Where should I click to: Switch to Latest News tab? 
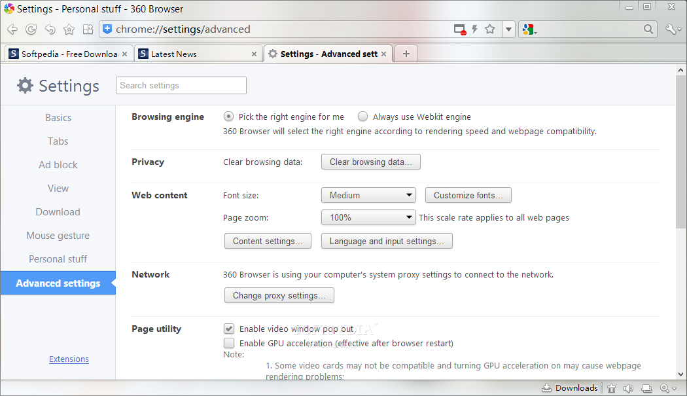198,54
